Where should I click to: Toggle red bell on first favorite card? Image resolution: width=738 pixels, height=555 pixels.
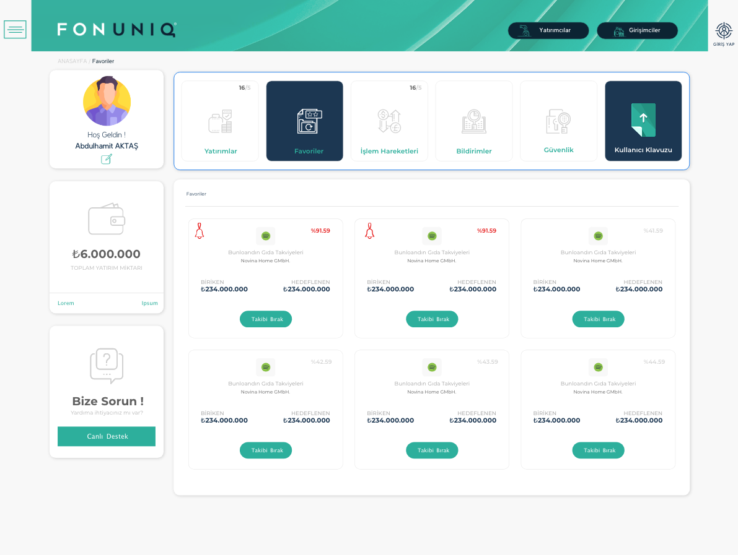(200, 231)
